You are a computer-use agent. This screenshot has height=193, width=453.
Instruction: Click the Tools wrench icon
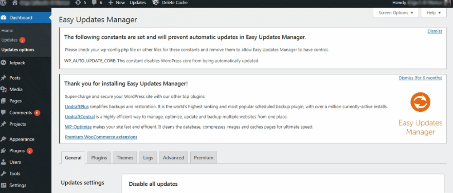pyautogui.click(x=4, y=173)
